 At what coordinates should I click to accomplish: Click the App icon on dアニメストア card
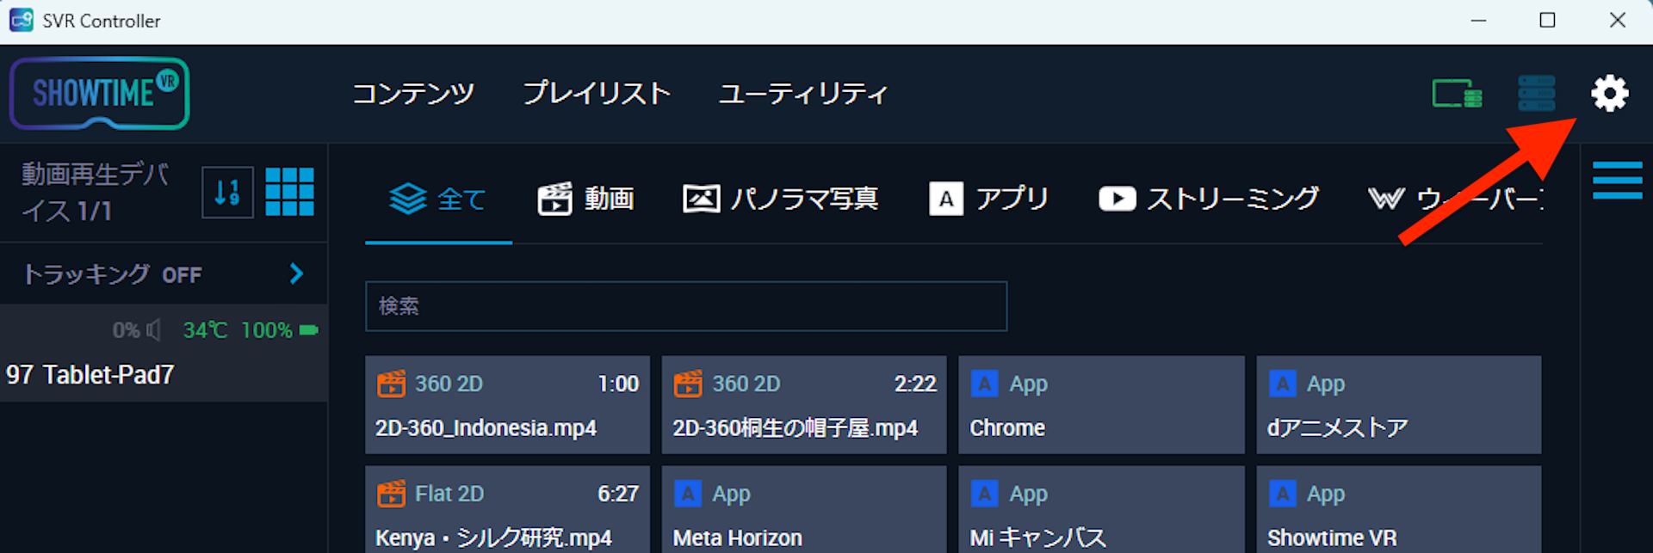tap(1282, 384)
